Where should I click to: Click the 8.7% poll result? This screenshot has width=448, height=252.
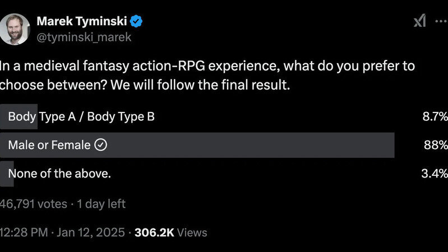435,116
